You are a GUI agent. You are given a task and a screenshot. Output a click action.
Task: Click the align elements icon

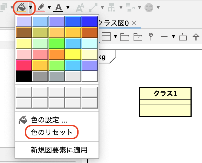(130, 8)
